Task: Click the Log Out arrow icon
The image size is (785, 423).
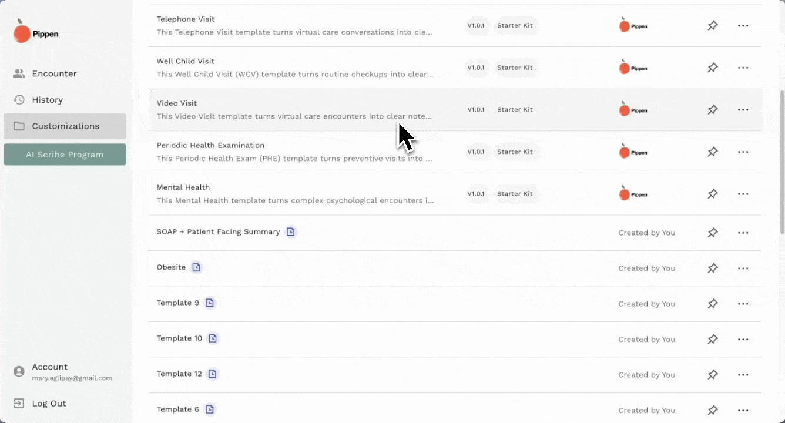Action: 19,404
